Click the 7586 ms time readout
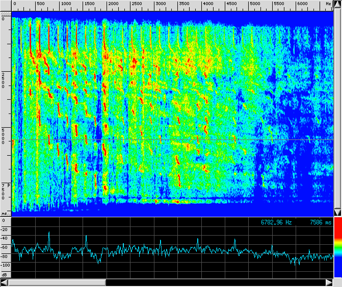342x287 pixels. click(321, 222)
